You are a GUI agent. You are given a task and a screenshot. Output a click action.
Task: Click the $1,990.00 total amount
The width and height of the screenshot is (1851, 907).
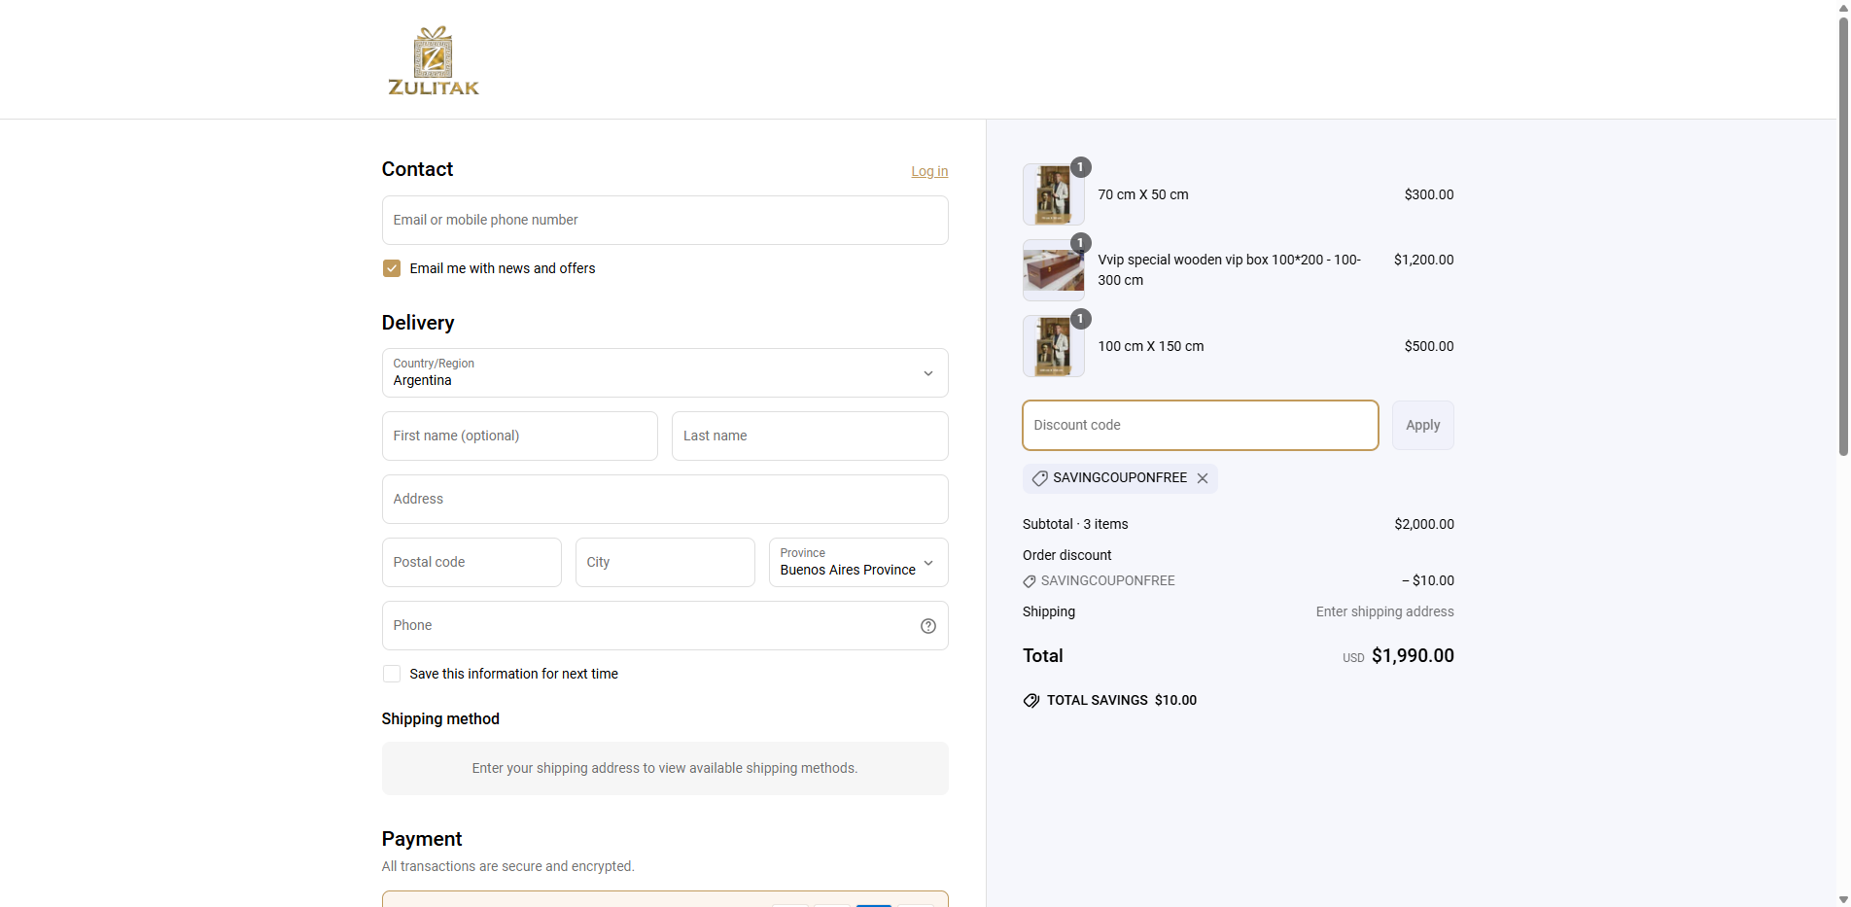(x=1413, y=656)
